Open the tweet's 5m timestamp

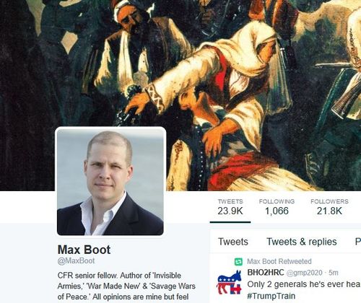point(334,273)
